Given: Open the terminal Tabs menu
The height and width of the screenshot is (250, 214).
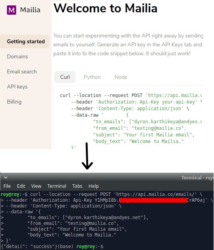Looking at the screenshot, I should click(x=77, y=186).
